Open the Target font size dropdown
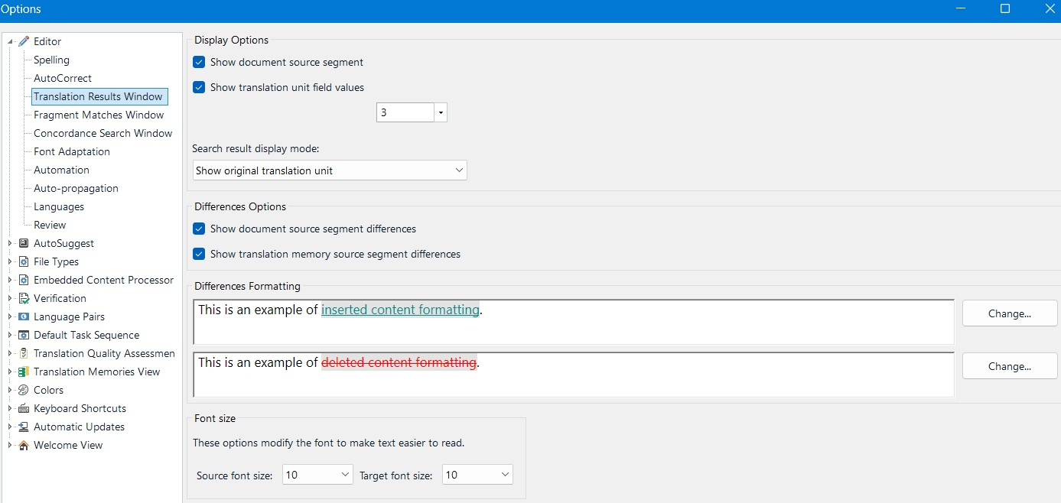Screen dimensions: 1061x503 (477, 475)
